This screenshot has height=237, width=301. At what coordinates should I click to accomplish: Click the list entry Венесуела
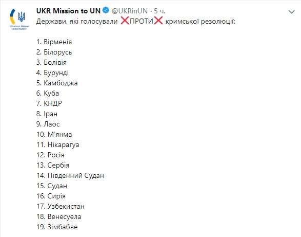tap(59, 216)
